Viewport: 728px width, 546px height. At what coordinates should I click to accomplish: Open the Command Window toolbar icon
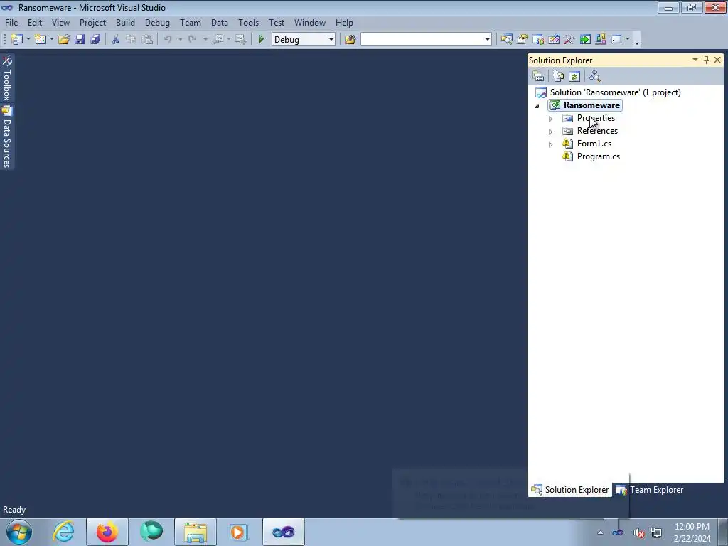click(x=616, y=40)
